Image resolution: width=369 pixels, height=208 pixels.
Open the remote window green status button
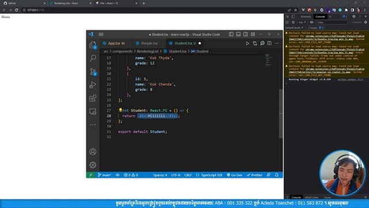[91, 175]
